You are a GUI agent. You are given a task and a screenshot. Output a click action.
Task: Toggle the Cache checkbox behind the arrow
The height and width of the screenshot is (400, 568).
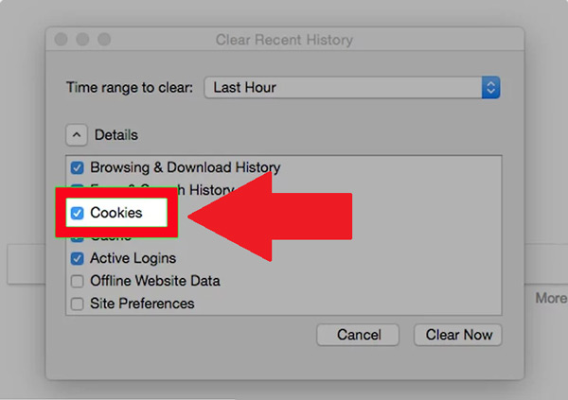pyautogui.click(x=78, y=236)
